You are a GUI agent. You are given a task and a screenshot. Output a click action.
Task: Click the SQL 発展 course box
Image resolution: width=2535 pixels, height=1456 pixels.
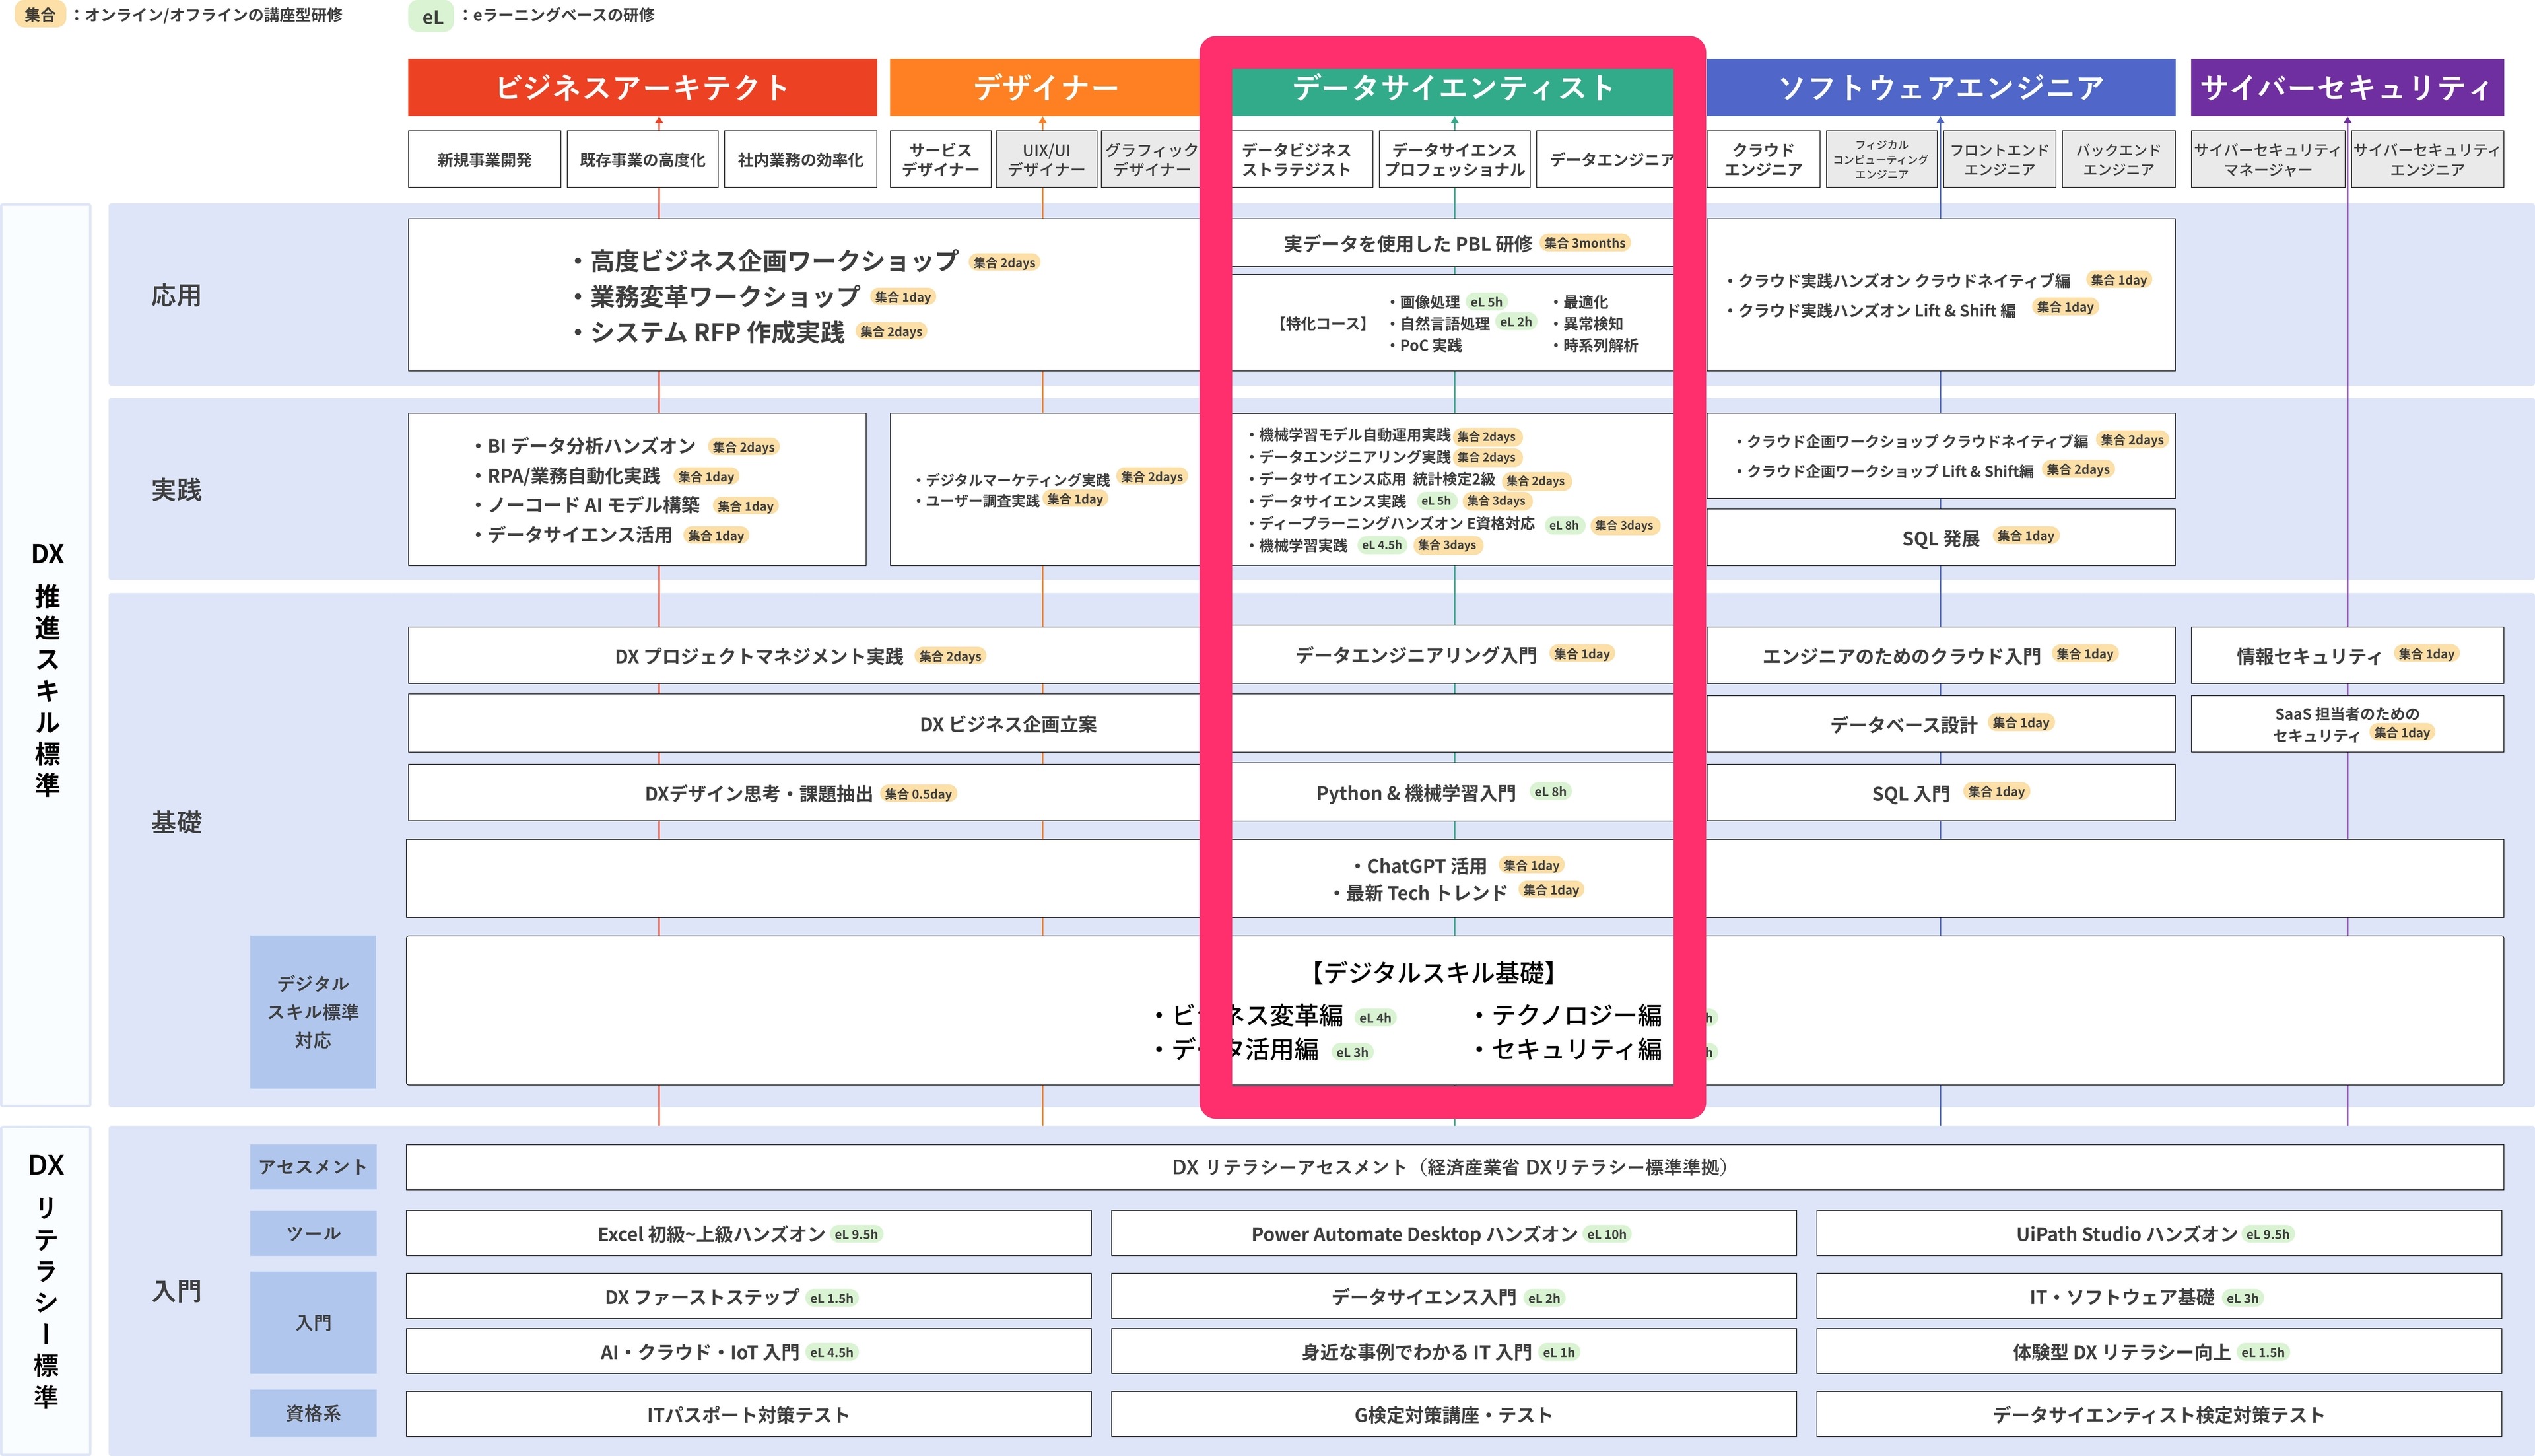pyautogui.click(x=1940, y=538)
